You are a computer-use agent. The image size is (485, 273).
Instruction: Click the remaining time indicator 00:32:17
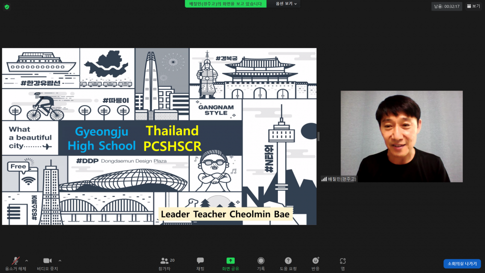click(447, 6)
